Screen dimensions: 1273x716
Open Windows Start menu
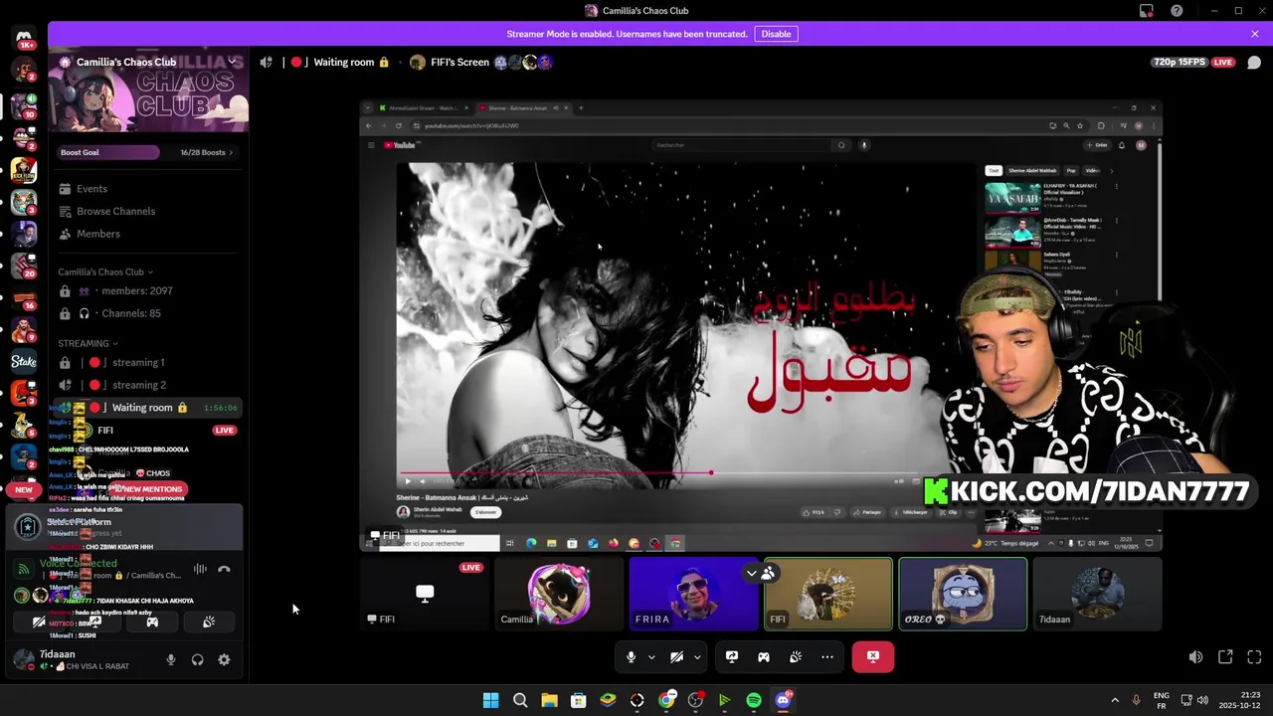click(x=490, y=700)
